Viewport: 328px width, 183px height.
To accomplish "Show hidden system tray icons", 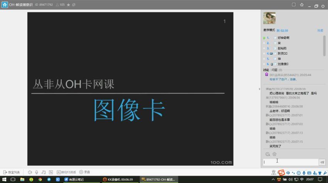I will (x=273, y=180).
